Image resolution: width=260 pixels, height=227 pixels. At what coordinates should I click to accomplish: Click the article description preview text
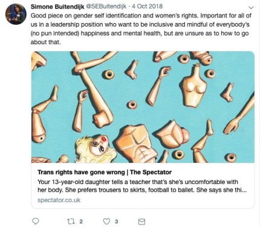pos(142,186)
